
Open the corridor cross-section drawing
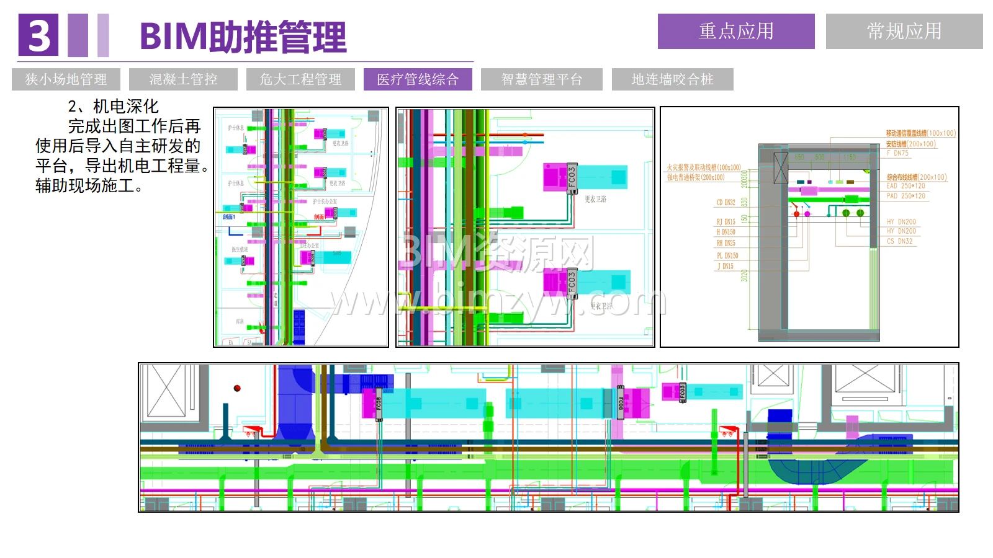809,227
